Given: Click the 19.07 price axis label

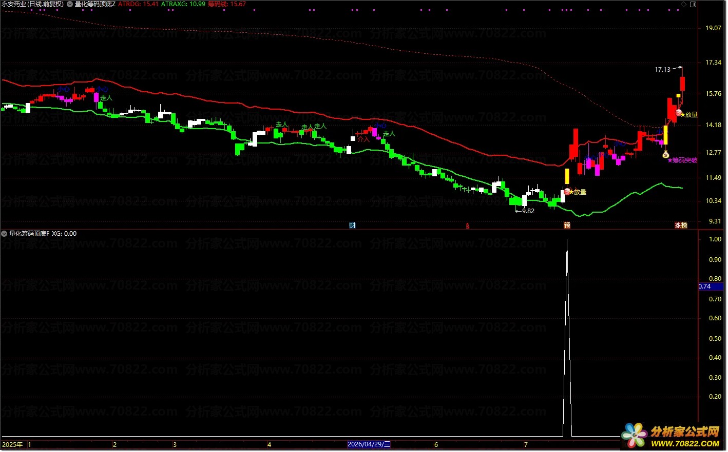Looking at the screenshot, I should click(714, 28).
